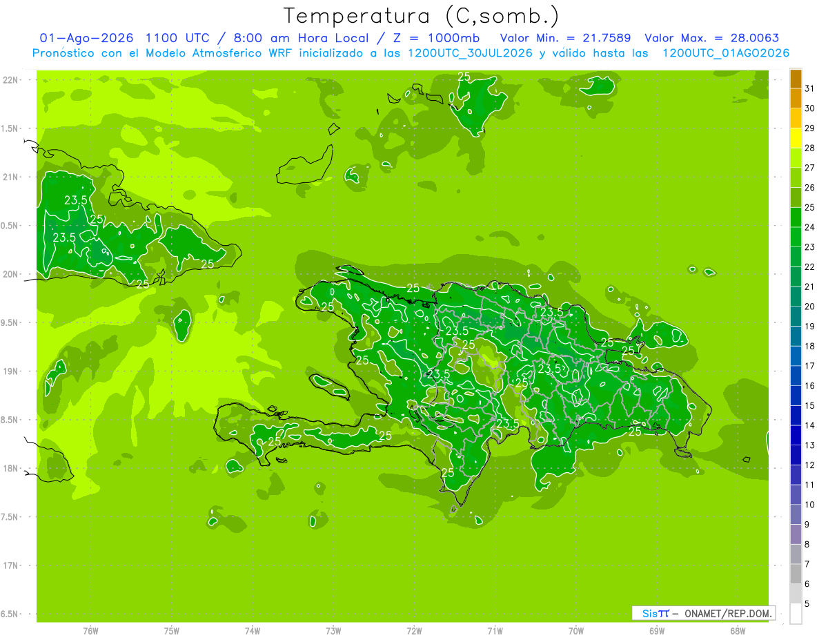The height and width of the screenshot is (640, 828).
Task: Pick yellow colorbar swatch between 28 and 29
Action: tap(796, 138)
